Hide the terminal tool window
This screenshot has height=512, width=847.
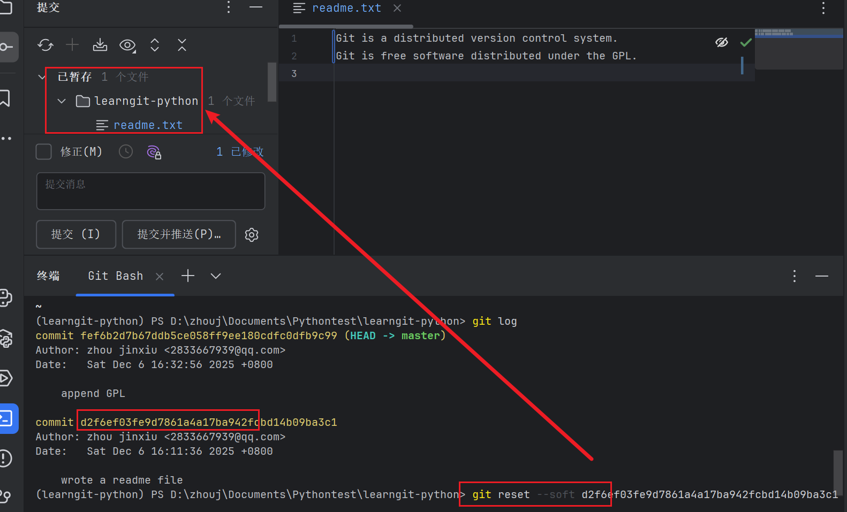pyautogui.click(x=822, y=276)
